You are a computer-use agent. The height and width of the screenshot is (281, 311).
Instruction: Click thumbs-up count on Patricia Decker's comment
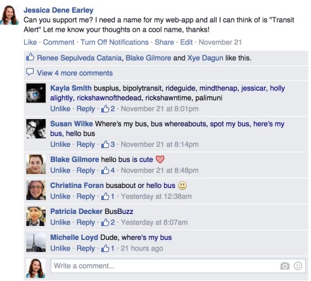coord(108,222)
